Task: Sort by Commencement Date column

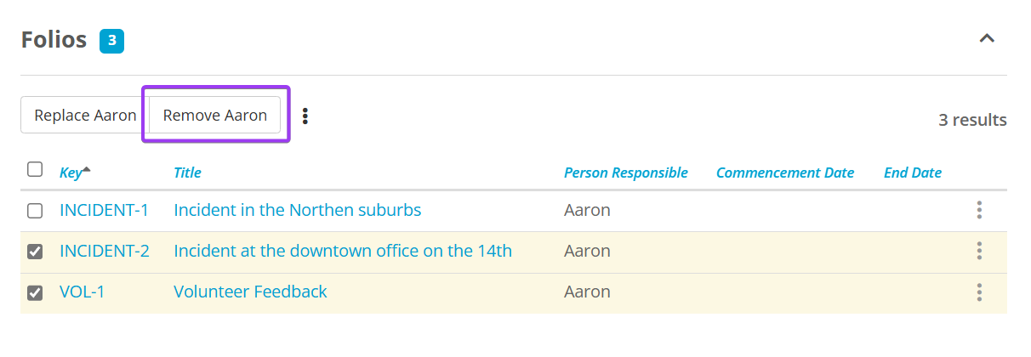Action: pyautogui.click(x=784, y=173)
